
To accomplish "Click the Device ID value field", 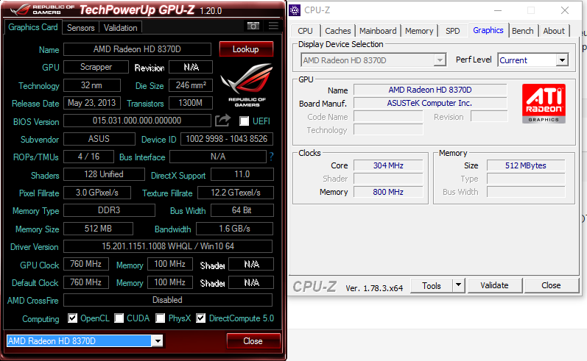I will tap(227, 139).
